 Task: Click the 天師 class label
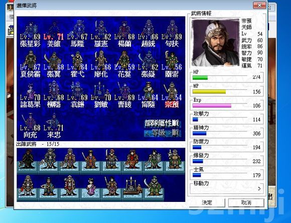(247, 27)
